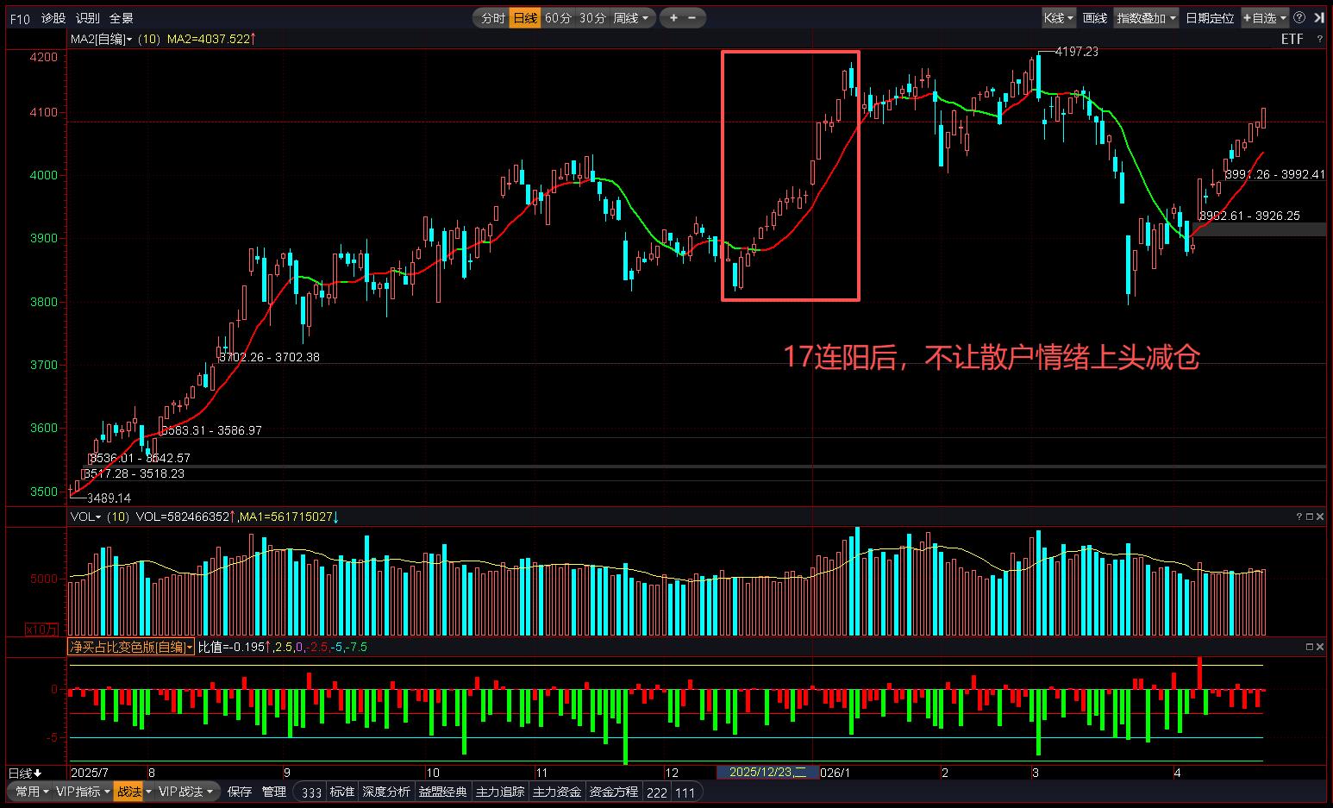Screen dimensions: 1333x808
Task: Close the 净买占比 indicator panel
Action: pyautogui.click(x=1320, y=647)
